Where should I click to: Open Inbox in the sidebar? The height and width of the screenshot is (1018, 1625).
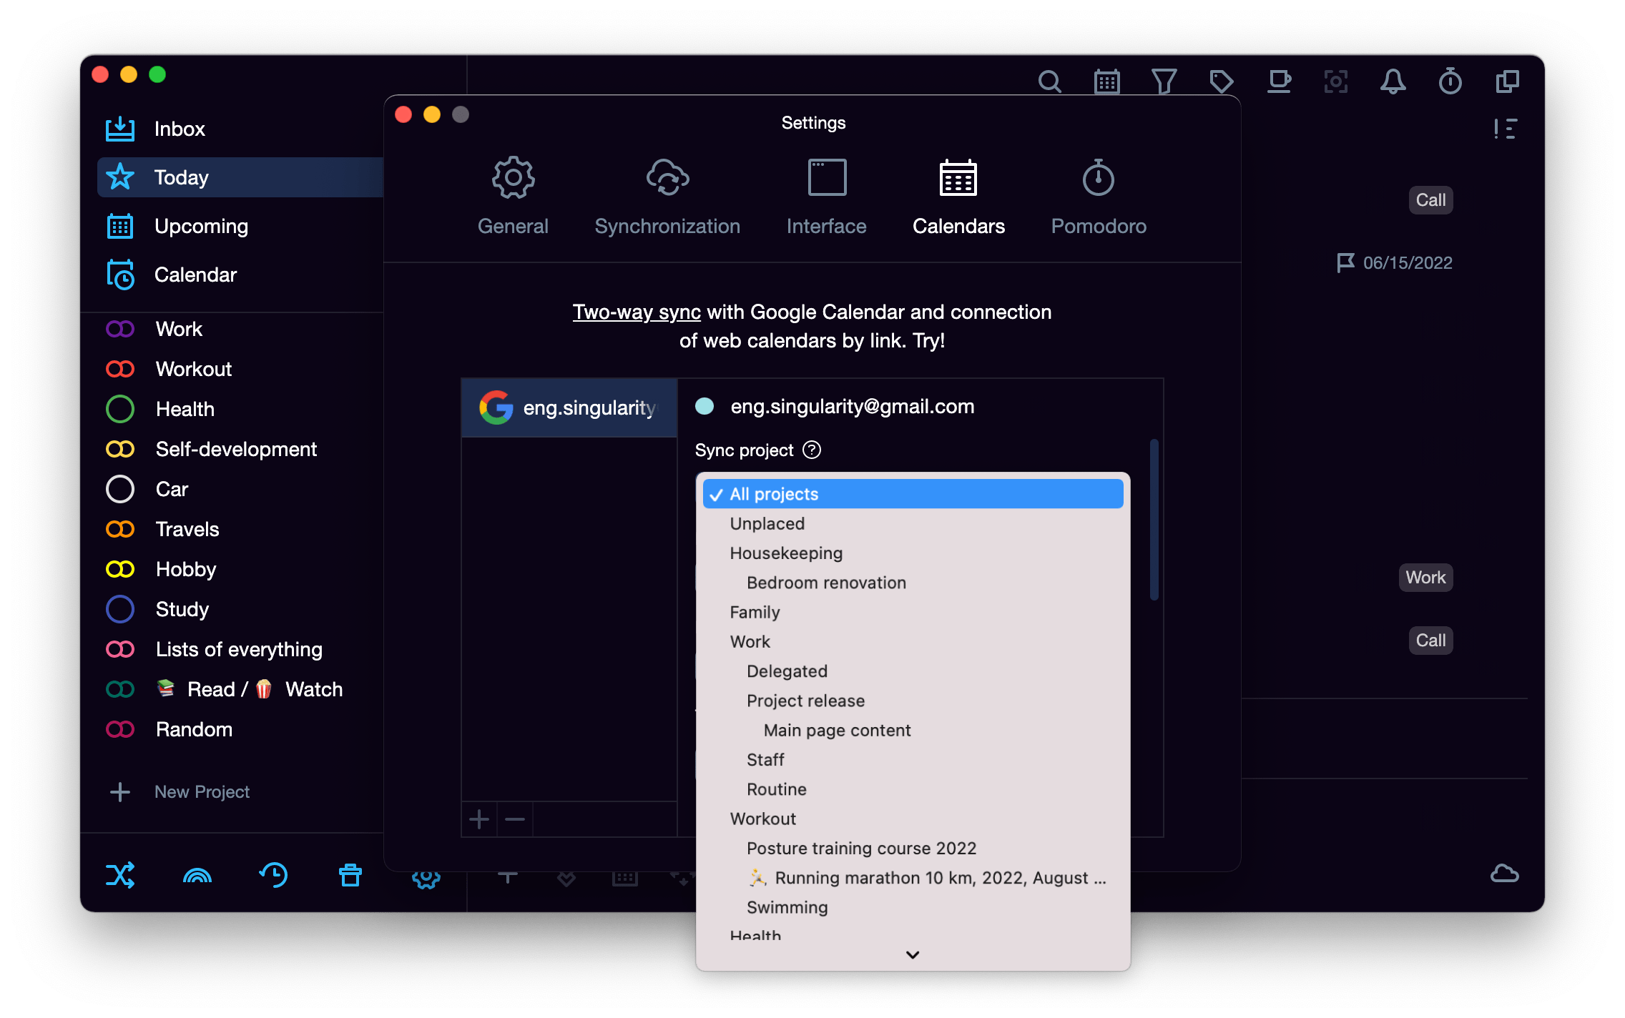tap(240, 129)
